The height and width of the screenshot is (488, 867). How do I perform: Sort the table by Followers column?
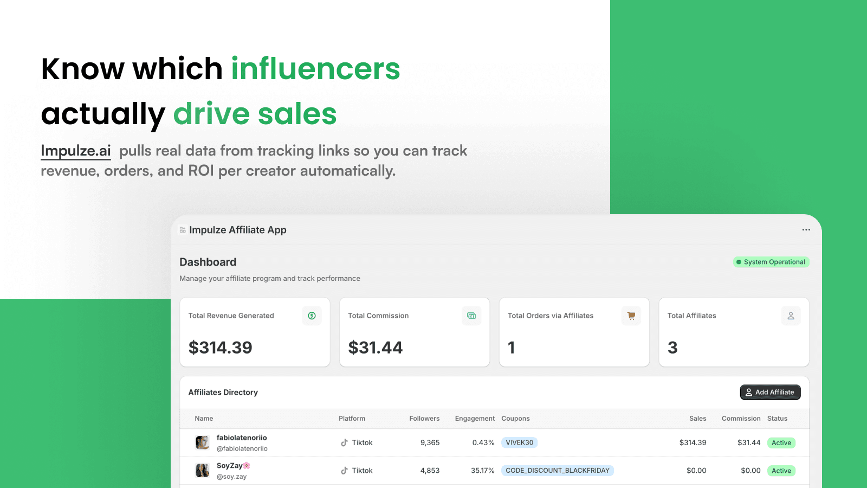pos(424,418)
